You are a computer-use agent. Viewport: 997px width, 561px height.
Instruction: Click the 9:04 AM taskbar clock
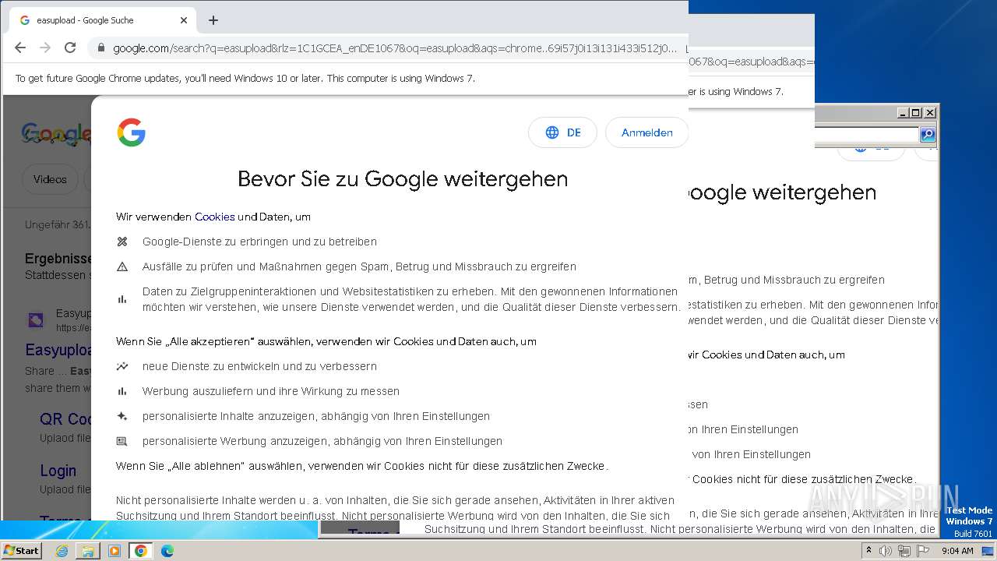coord(957,551)
